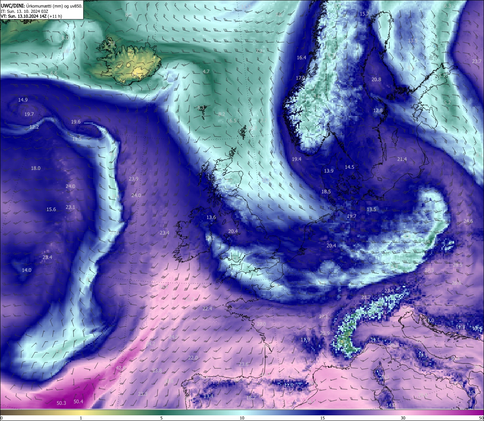484x421 pixels.
Task: Click the 15 tick on the color scale
Action: pos(323,418)
